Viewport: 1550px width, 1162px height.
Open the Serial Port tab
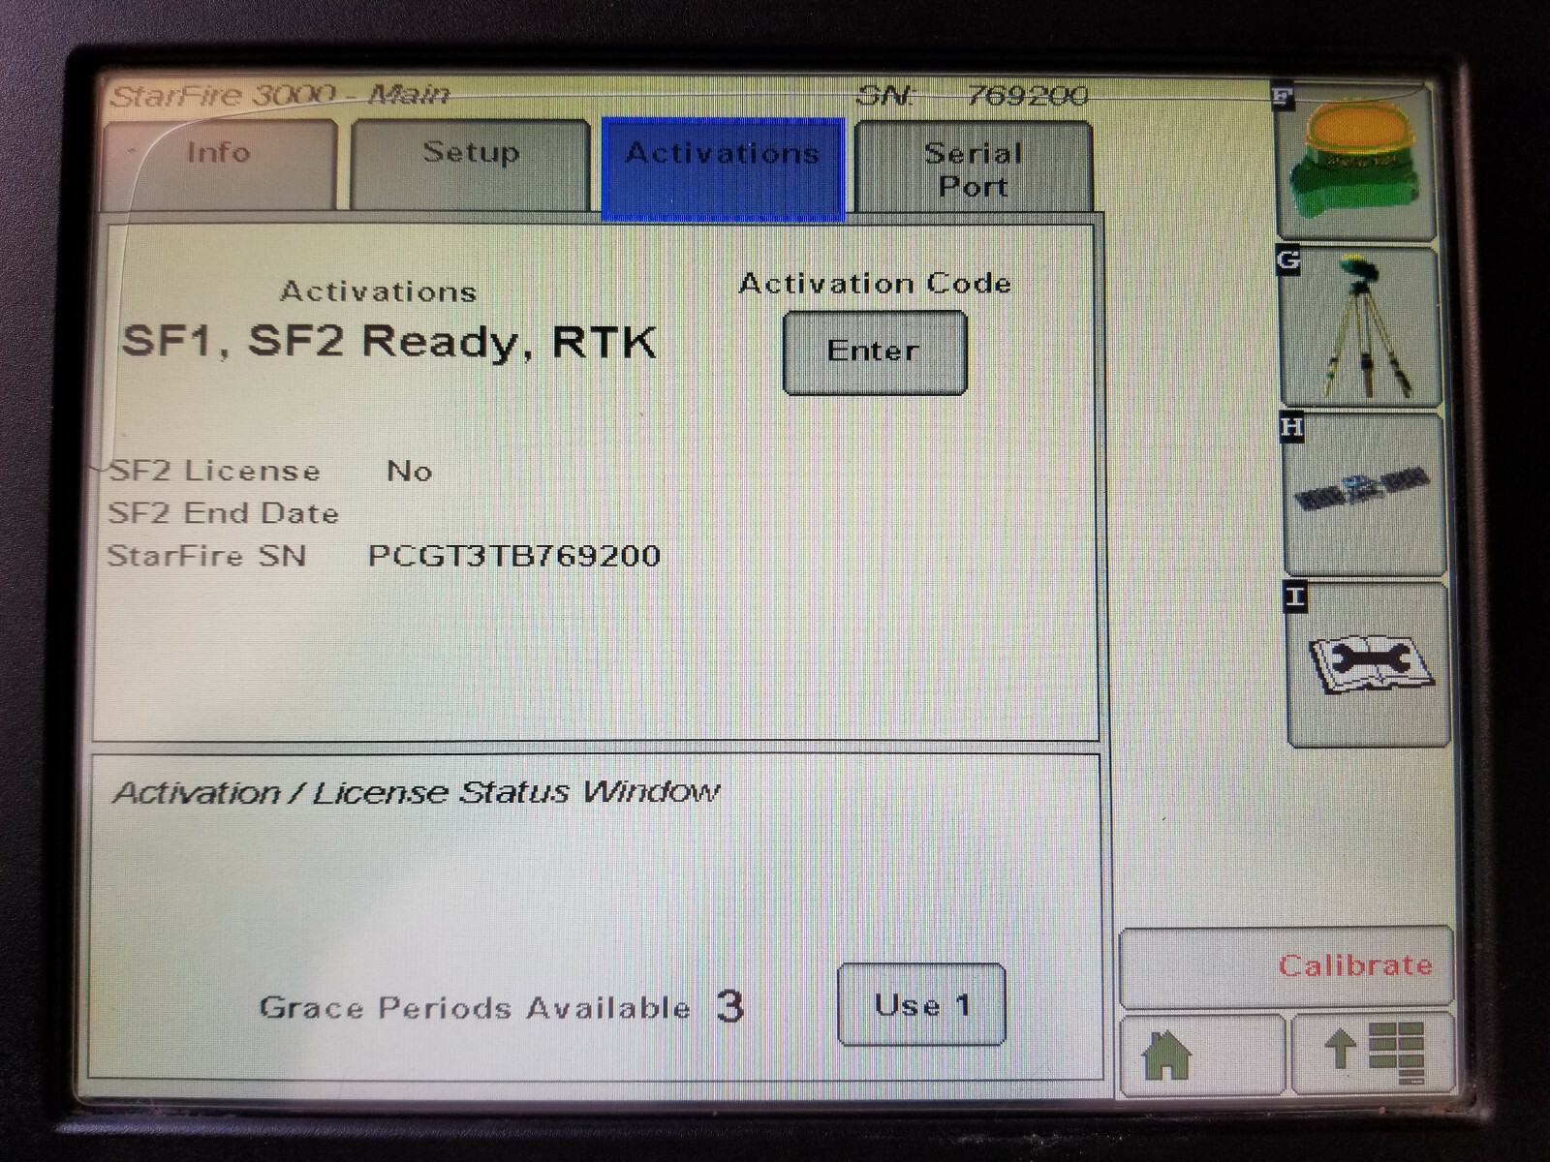click(974, 167)
